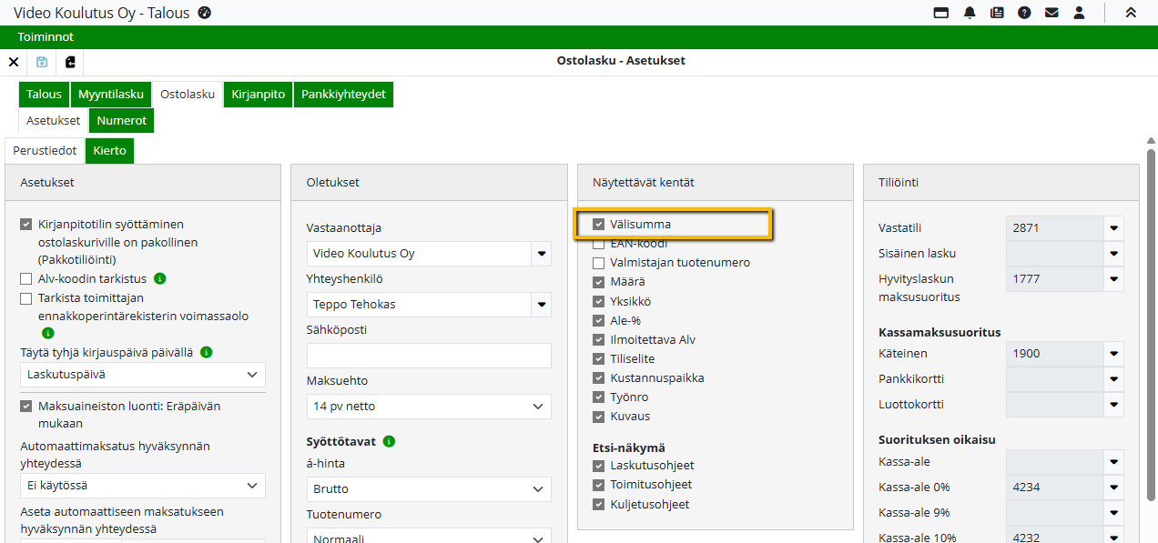The image size is (1158, 543).
Task: Open the Kierto tab
Action: coord(109,151)
